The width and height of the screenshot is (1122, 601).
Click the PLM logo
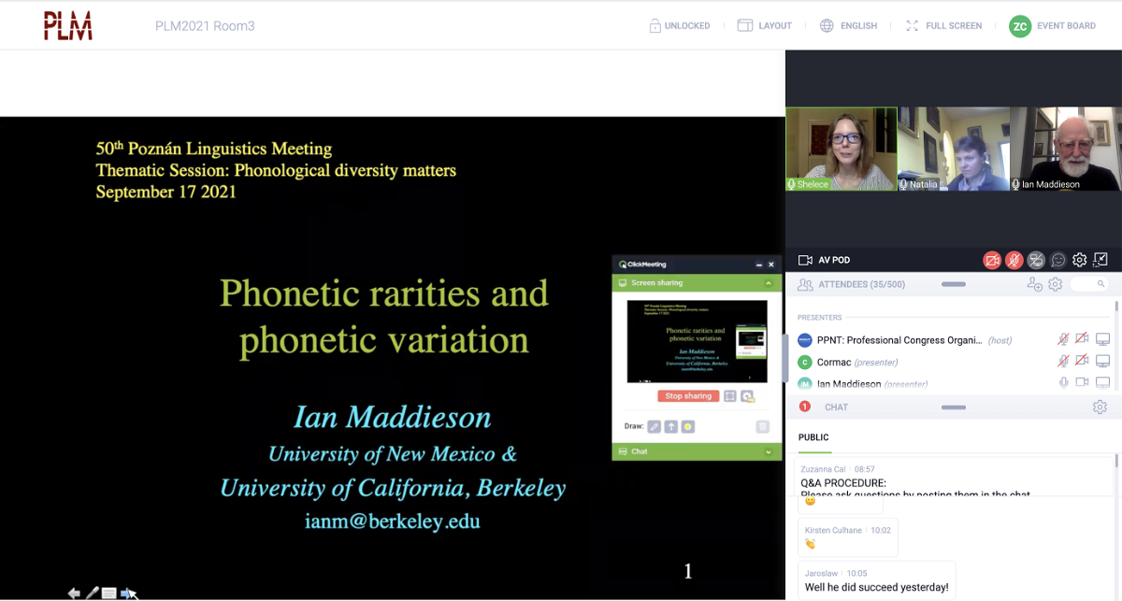point(68,26)
